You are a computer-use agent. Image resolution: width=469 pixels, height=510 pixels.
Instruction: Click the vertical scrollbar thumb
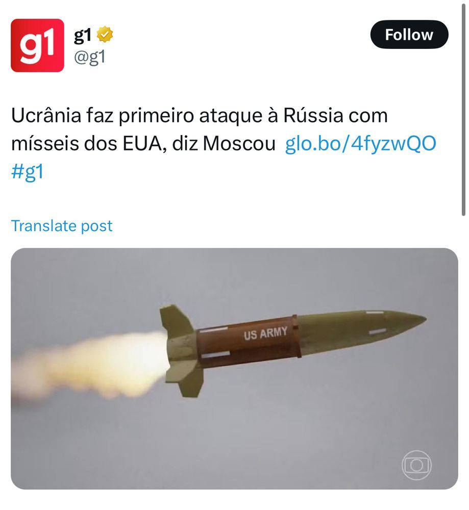pos(463,109)
